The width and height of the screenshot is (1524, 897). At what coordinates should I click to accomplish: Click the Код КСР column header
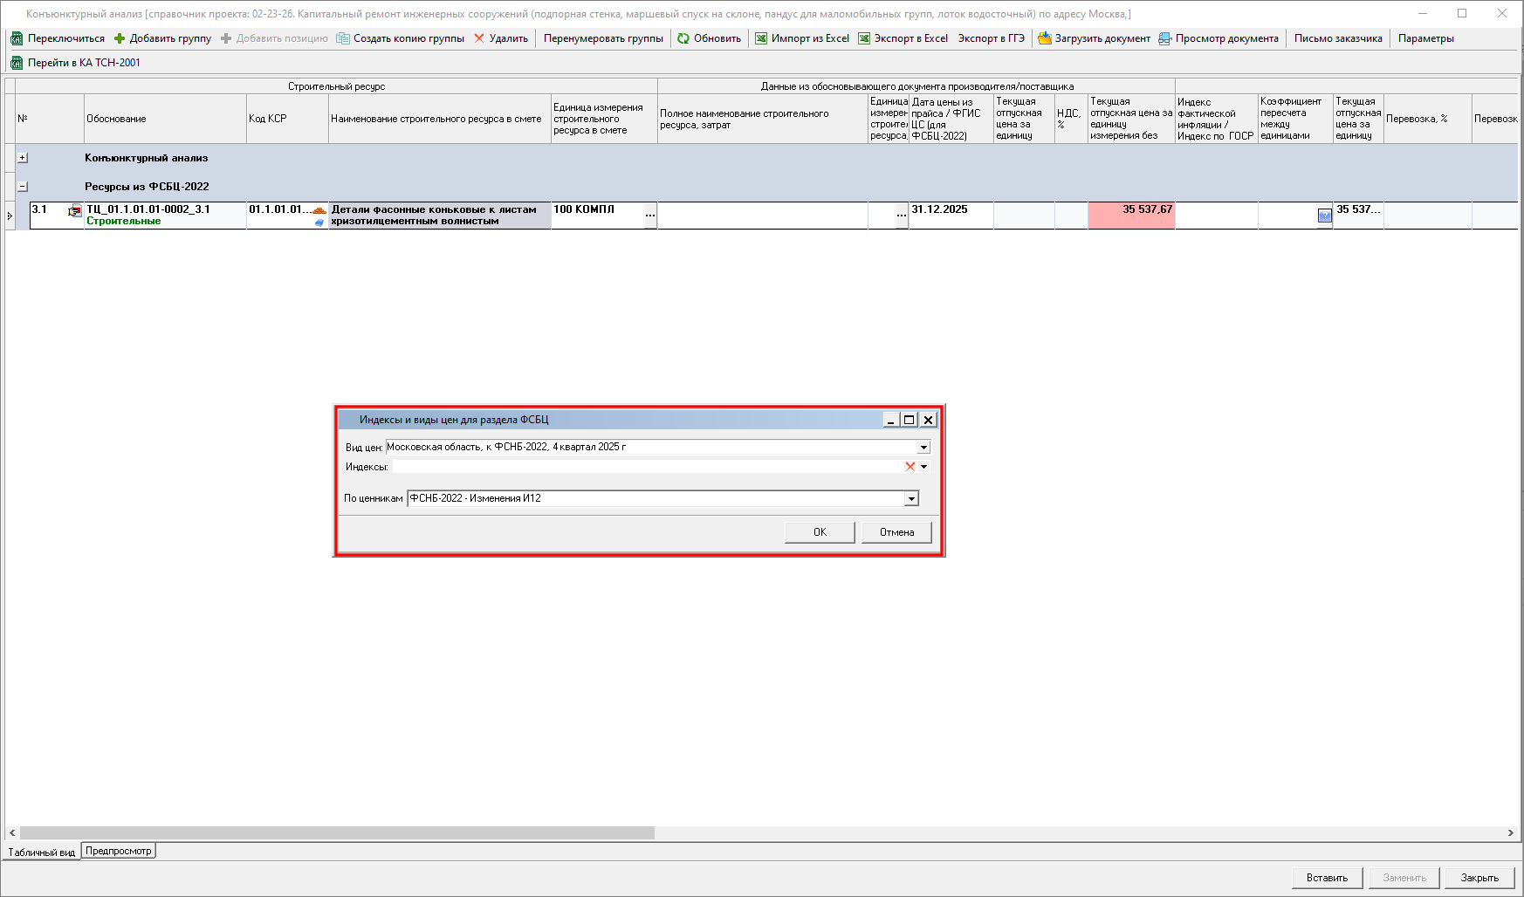tap(288, 119)
